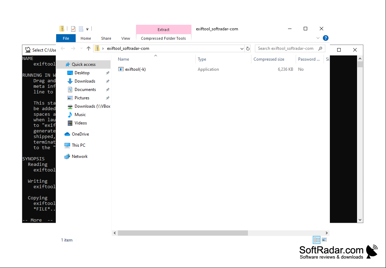Viewport: 386px width, 268px height.
Task: Click the "-- More --" prompt in console
Action: coord(38,220)
